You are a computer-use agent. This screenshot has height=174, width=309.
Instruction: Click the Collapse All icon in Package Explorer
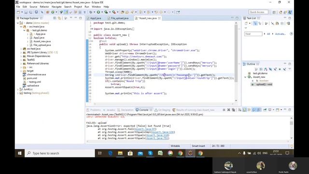55,18
